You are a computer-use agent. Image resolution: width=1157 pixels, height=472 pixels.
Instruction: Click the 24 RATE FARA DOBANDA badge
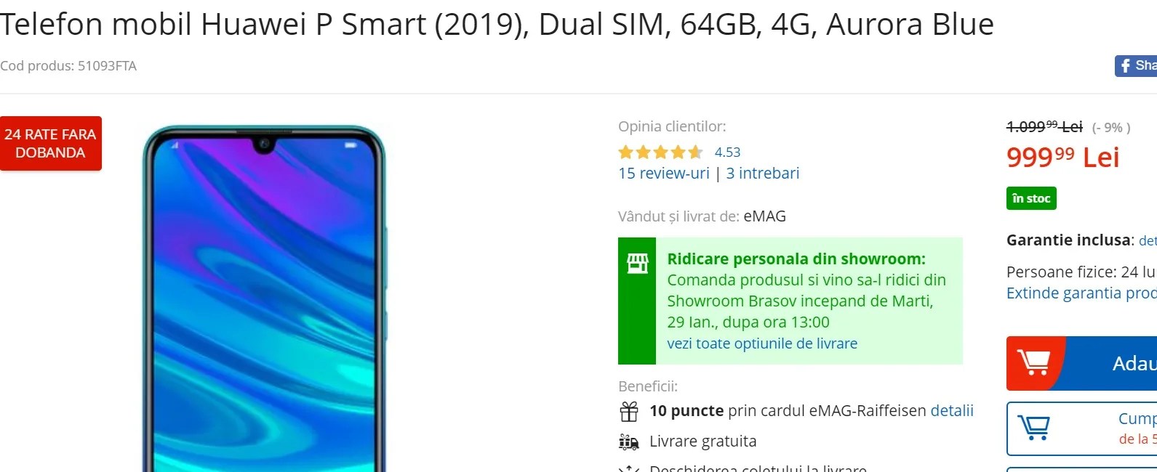click(51, 144)
